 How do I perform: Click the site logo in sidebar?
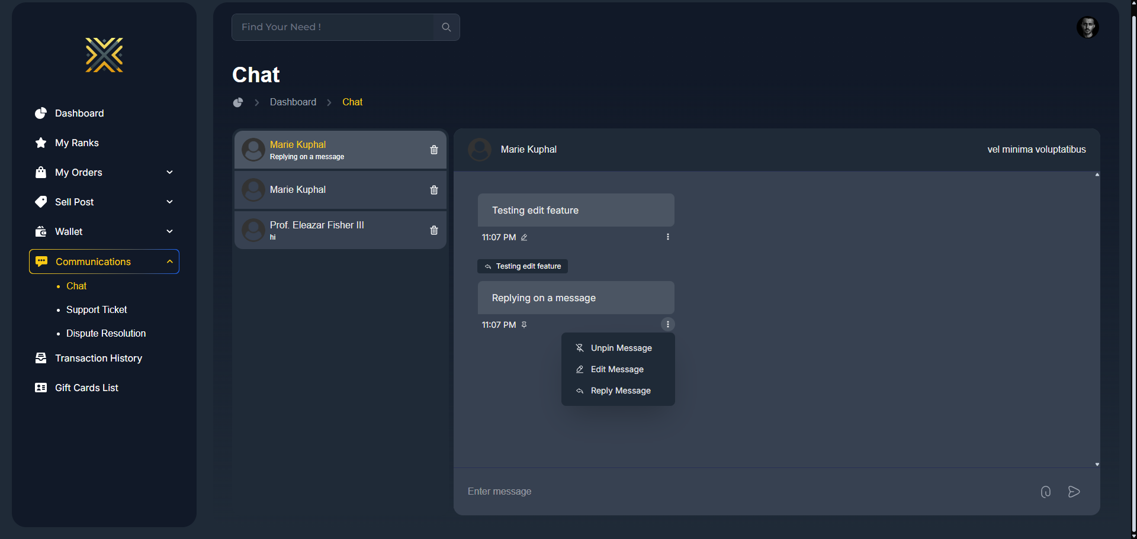pyautogui.click(x=104, y=55)
